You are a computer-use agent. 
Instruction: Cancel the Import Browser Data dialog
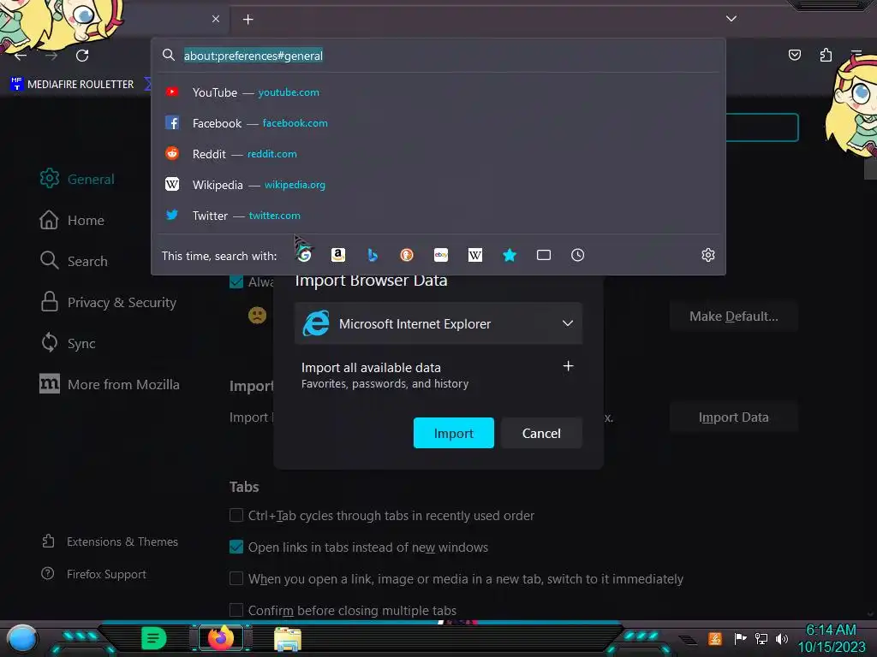click(541, 433)
